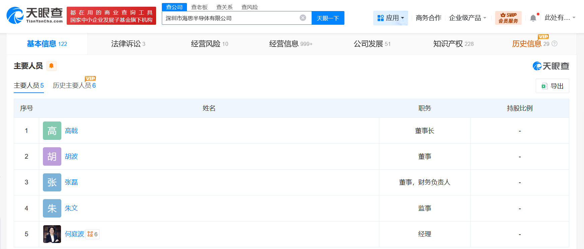Switch to 查老板 search mode

coord(199,7)
